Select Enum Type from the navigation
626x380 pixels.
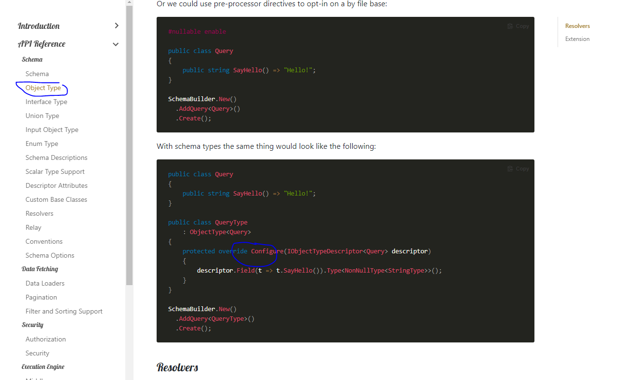[x=41, y=144]
